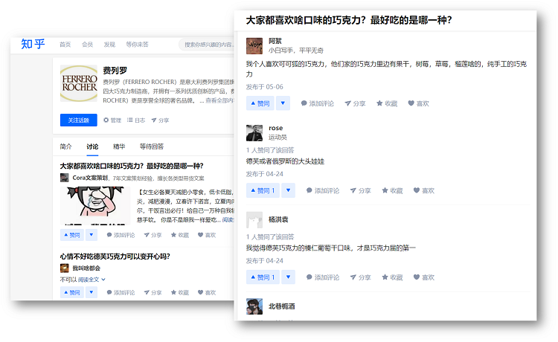Click the 我叫啥都会 author name
This screenshot has height=342, width=558.
point(86,268)
